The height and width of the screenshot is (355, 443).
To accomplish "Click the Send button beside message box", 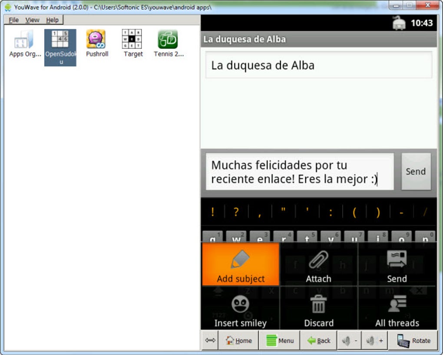I will (x=416, y=171).
